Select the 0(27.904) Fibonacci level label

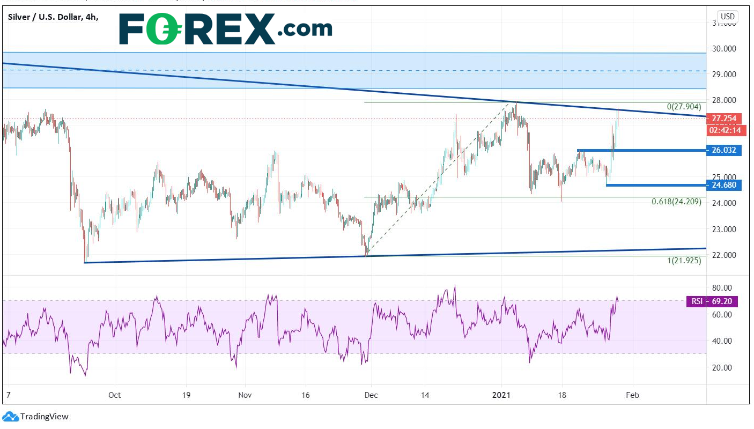coord(683,107)
